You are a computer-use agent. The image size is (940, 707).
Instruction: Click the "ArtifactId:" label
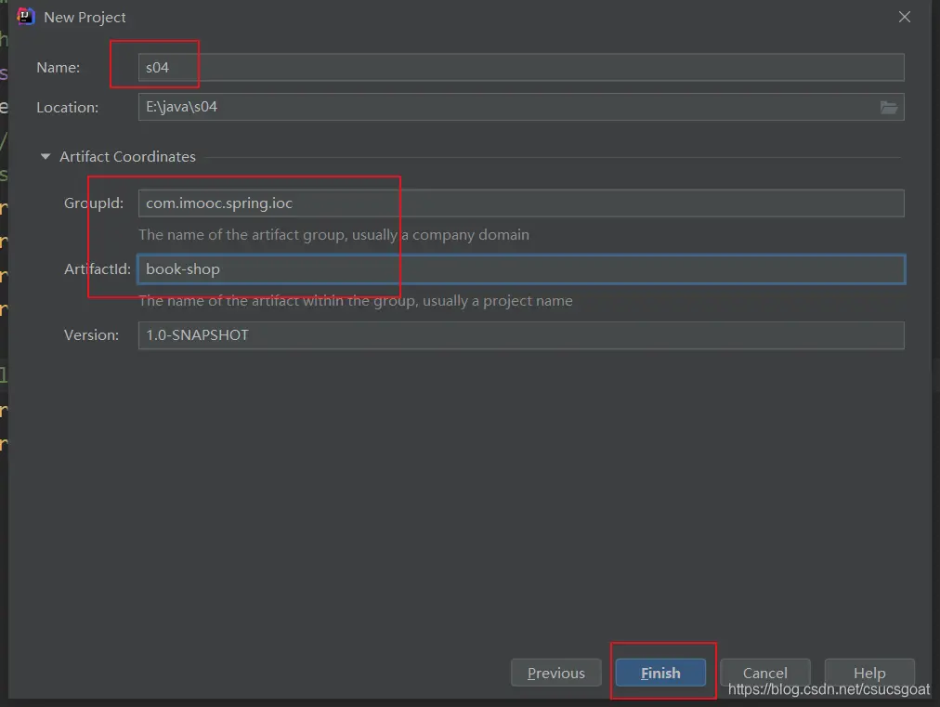(x=97, y=269)
